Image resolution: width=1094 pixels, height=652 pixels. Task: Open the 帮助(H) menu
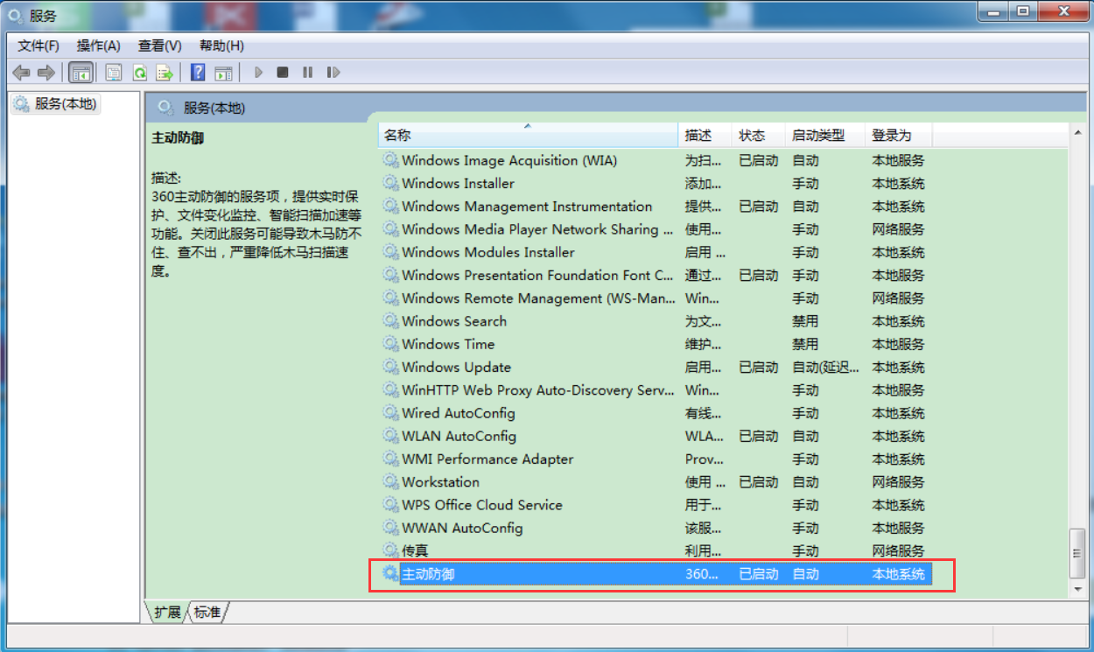coord(221,46)
